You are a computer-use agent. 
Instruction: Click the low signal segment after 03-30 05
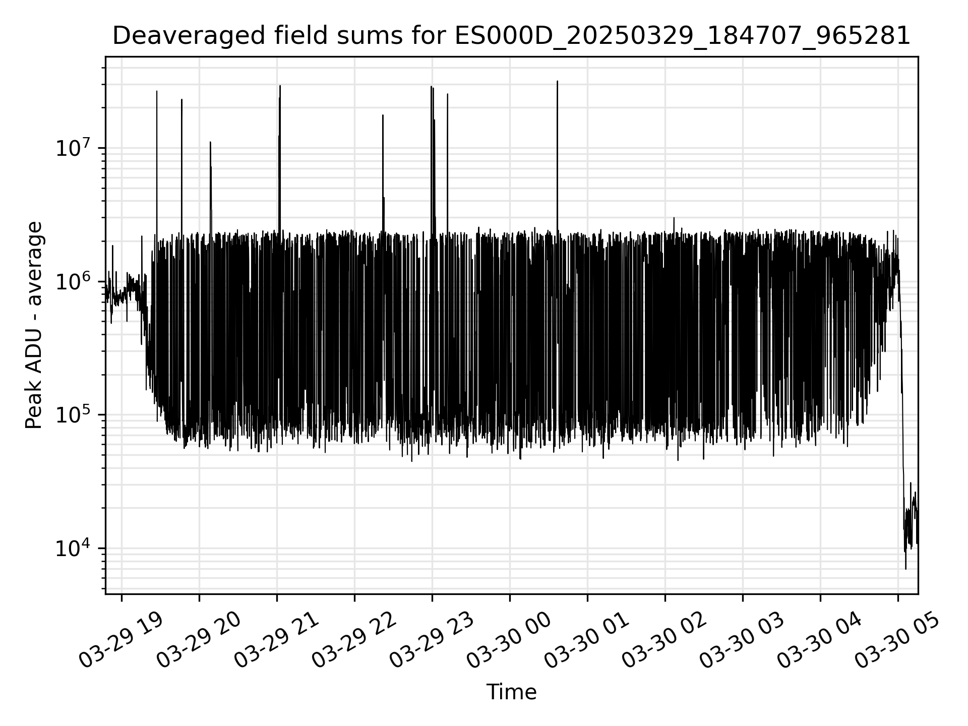click(910, 524)
